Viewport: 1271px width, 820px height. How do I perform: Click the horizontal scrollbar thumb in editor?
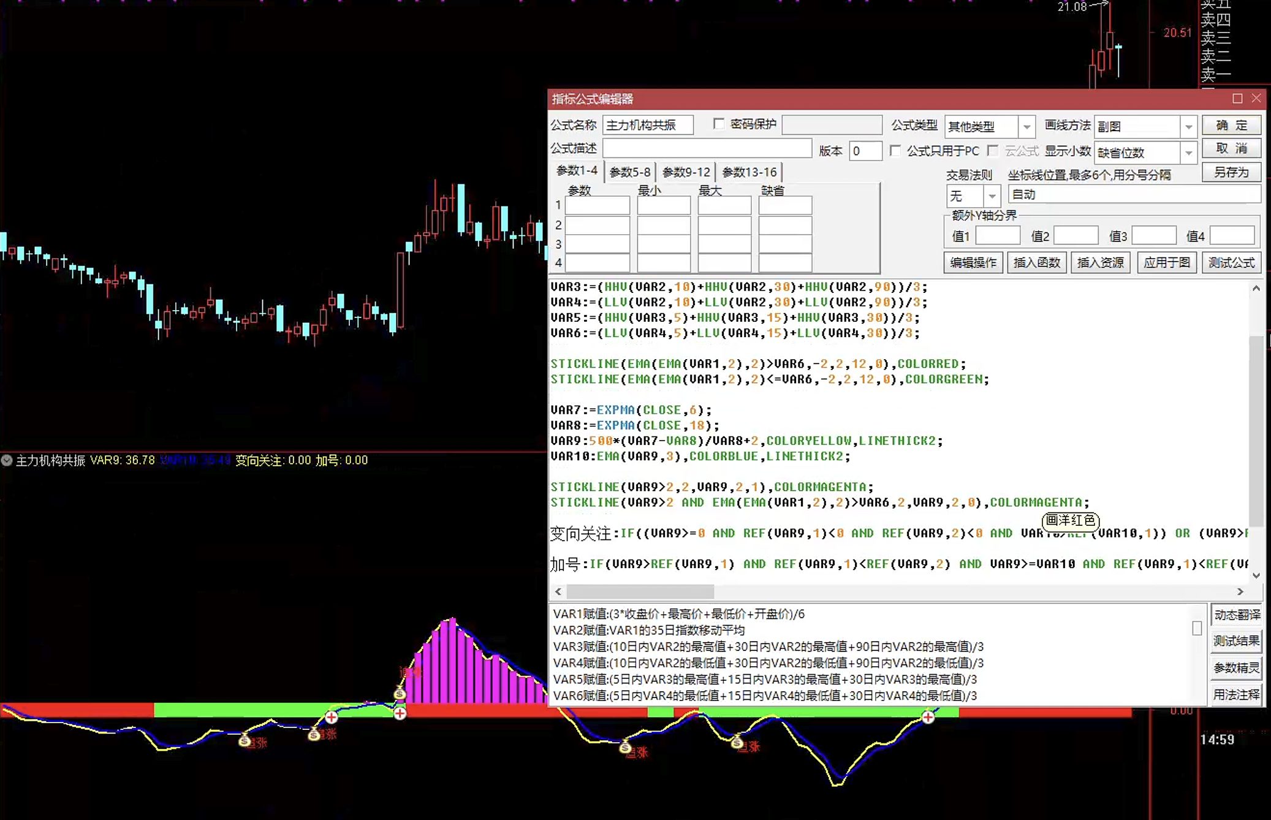(x=640, y=591)
